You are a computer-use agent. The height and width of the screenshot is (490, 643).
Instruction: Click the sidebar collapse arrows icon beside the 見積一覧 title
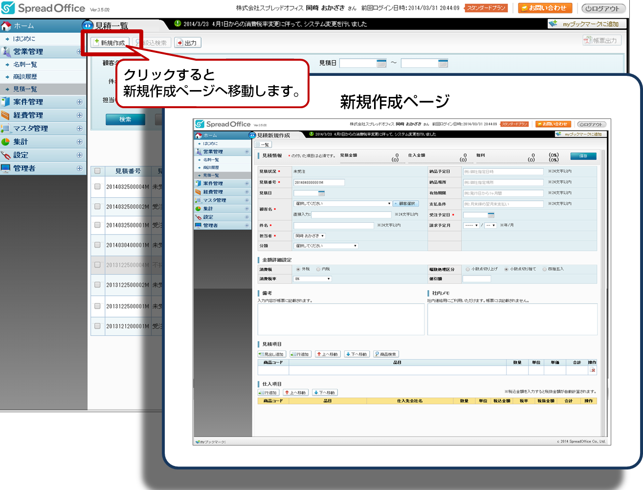click(88, 25)
